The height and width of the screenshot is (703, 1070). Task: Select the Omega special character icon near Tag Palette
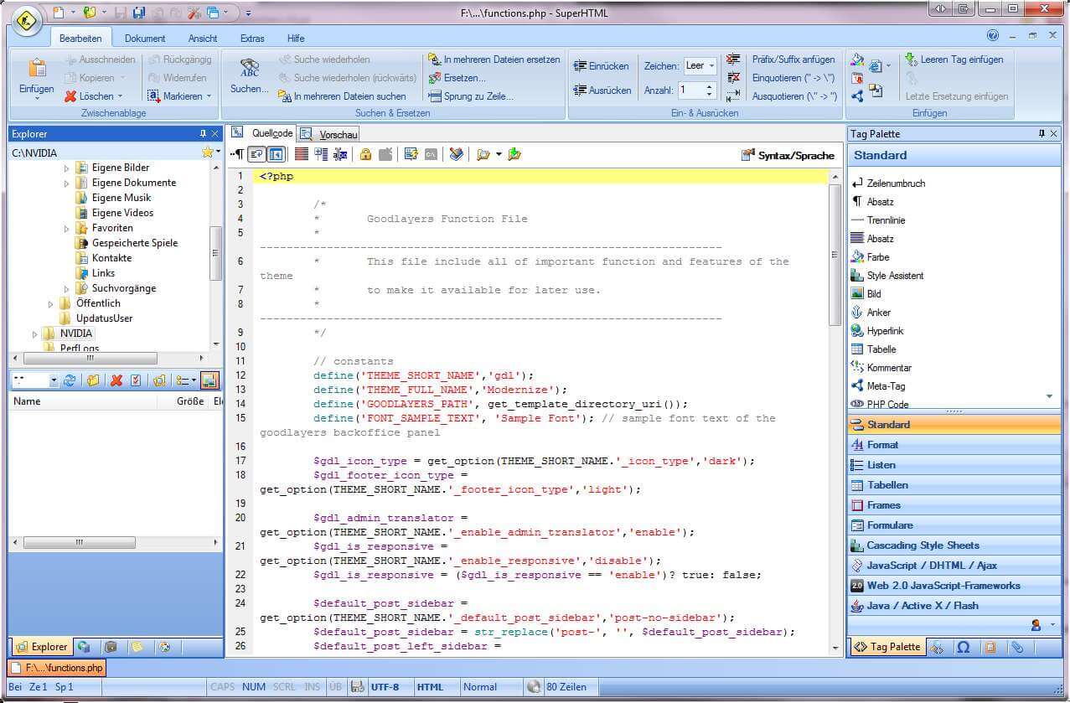coord(965,646)
